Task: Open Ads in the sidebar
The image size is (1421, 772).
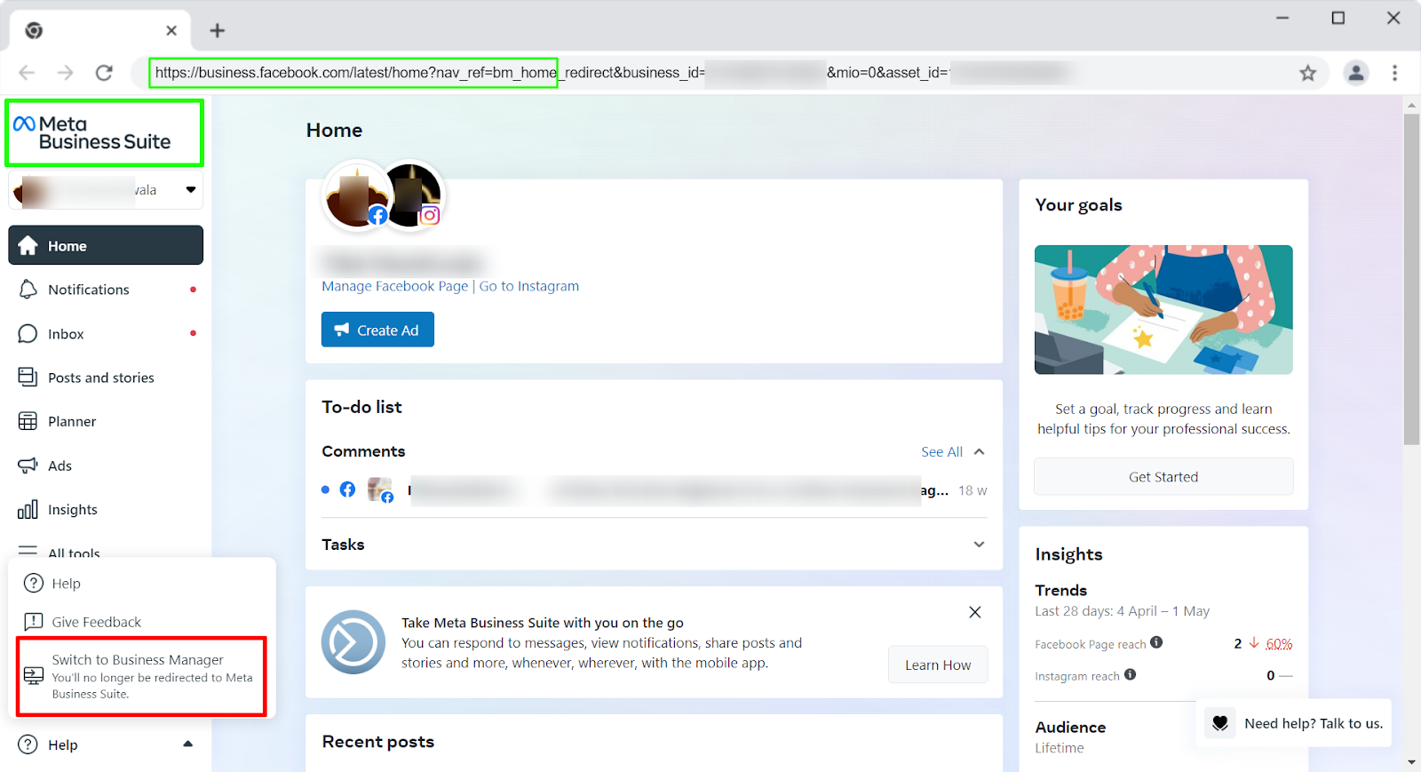Action: click(106, 466)
